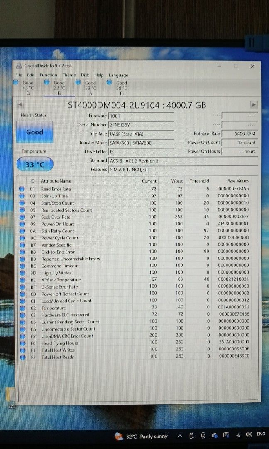Click the Raw Values column header

pyautogui.click(x=238, y=181)
